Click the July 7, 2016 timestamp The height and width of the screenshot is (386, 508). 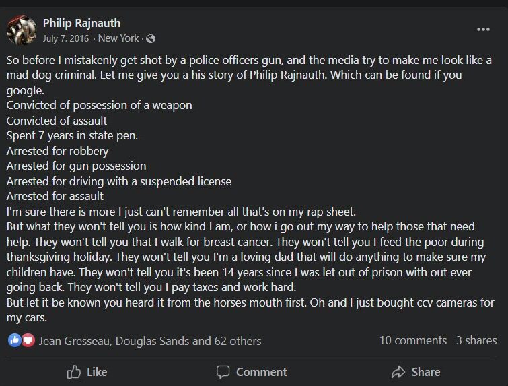(x=66, y=38)
